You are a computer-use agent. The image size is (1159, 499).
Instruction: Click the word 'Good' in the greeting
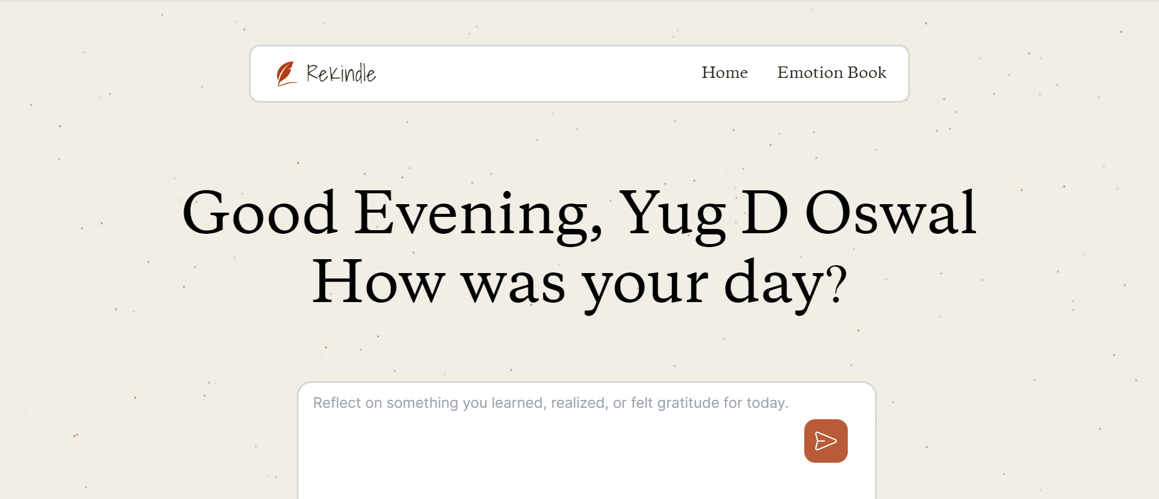(259, 213)
